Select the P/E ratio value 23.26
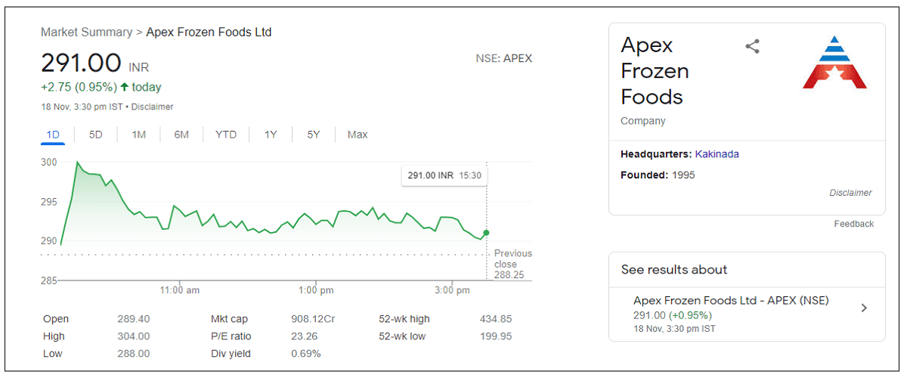The image size is (907, 378). coord(304,336)
